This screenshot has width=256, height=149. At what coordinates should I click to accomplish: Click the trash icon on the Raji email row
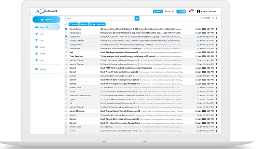pos(216,52)
